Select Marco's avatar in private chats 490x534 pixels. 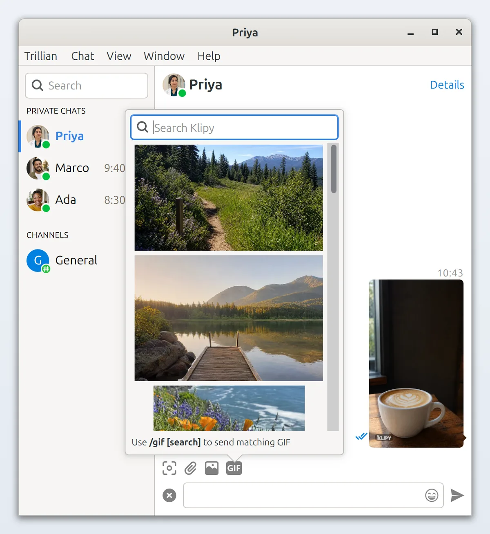(x=38, y=168)
